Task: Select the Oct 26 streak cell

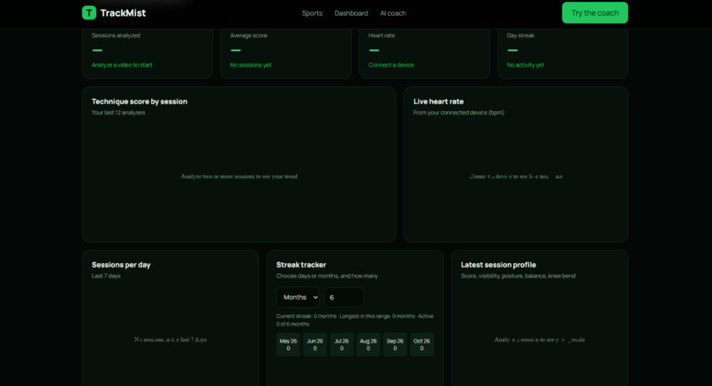Action: coord(422,344)
